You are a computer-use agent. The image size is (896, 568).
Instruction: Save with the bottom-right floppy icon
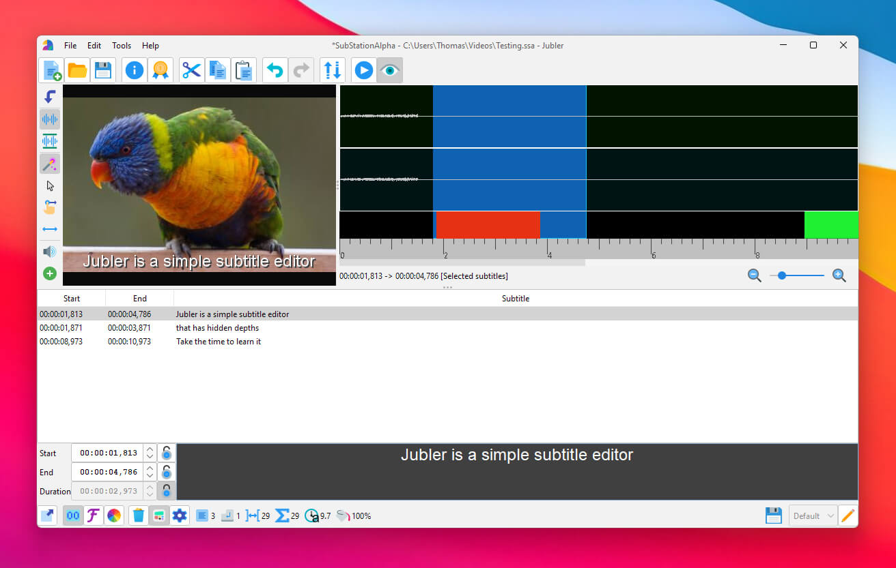(774, 515)
